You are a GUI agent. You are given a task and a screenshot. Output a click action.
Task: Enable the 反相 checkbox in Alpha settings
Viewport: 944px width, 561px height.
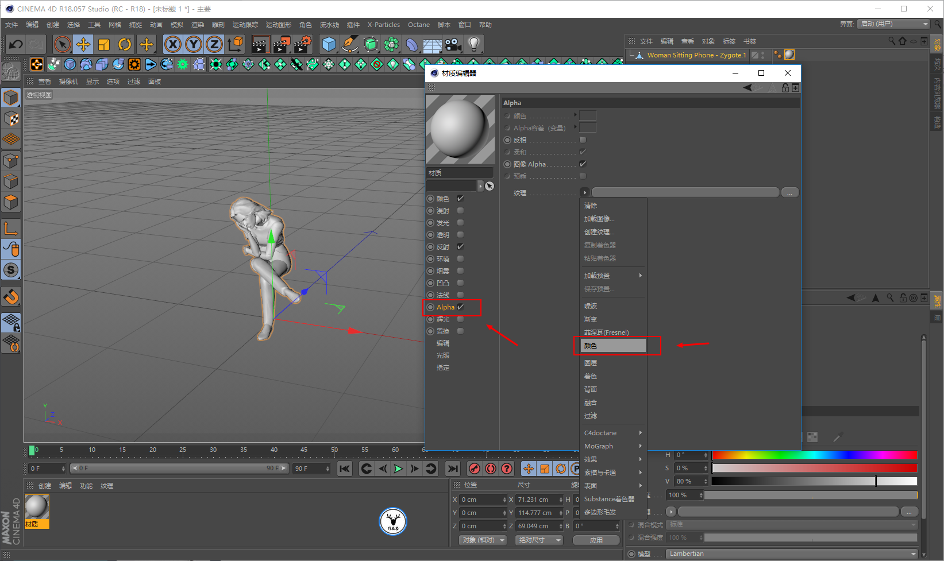point(583,140)
